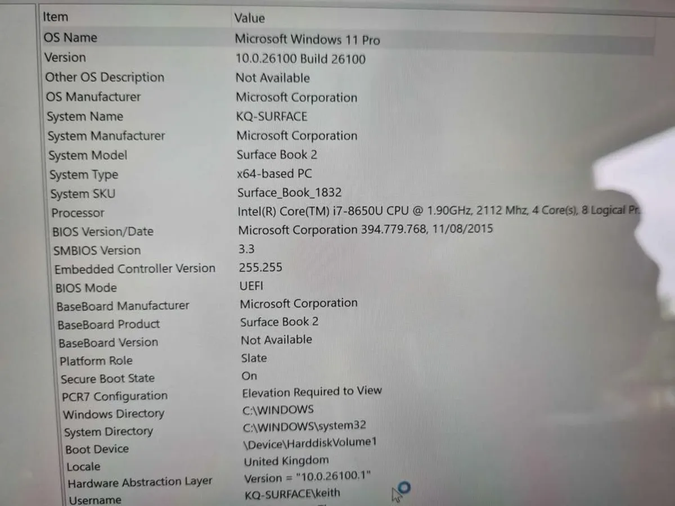Select Secure Boot value On

pos(249,376)
